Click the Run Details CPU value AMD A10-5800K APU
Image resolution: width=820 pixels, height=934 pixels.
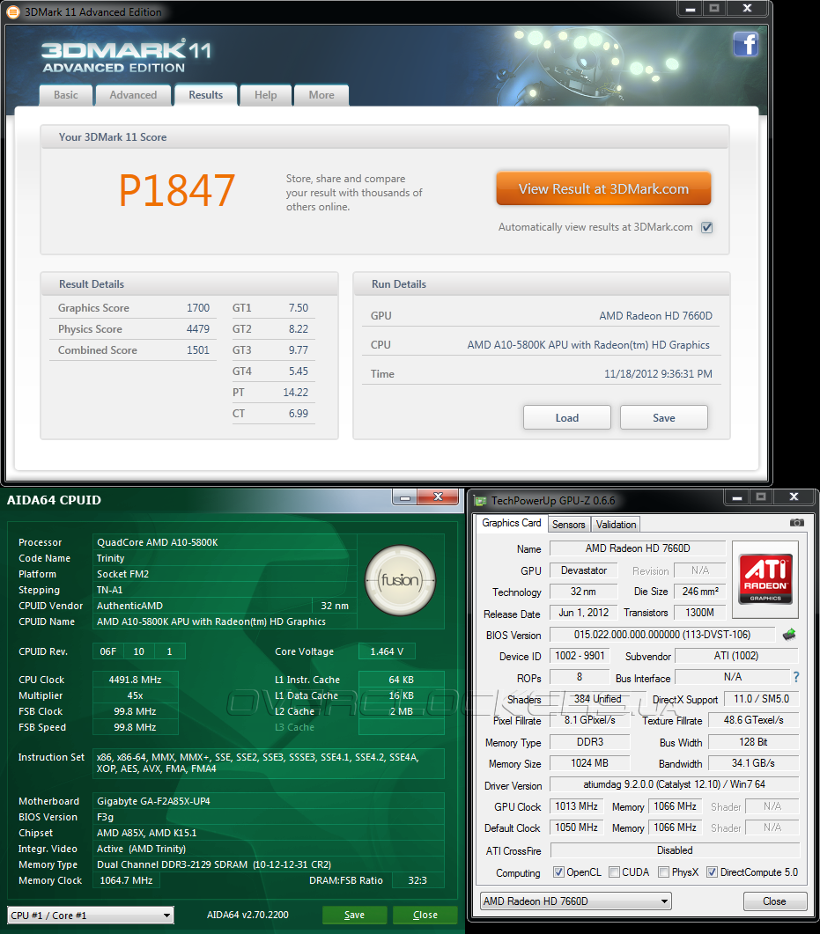coord(588,345)
